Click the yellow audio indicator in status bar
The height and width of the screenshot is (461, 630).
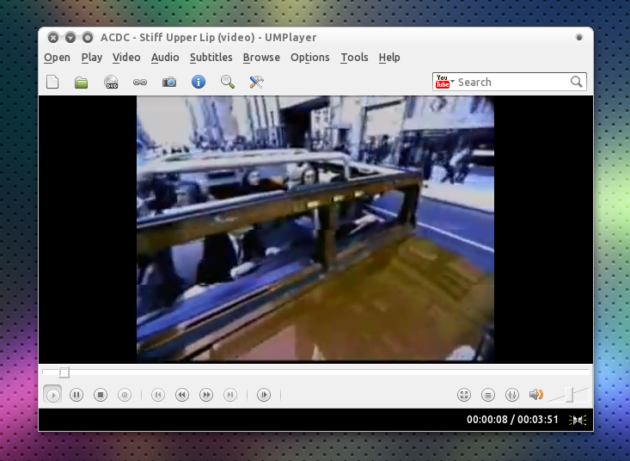pos(578,420)
